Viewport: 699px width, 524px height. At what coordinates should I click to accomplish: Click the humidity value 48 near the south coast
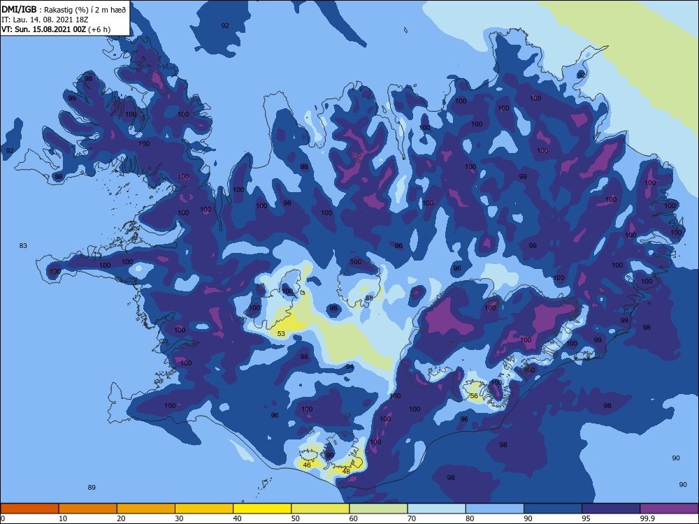click(346, 471)
